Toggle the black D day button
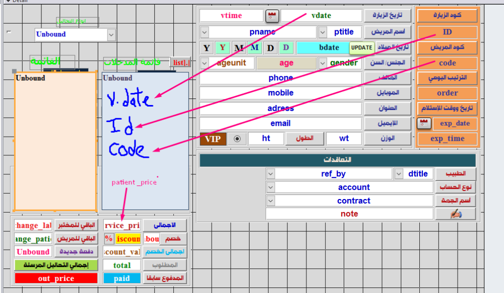 (x=270, y=48)
